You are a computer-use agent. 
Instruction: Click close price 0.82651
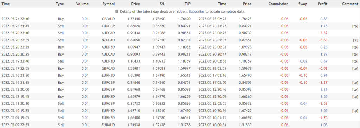(245, 40)
